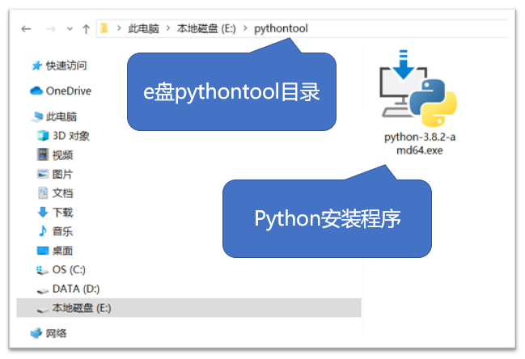This screenshot has height=359, width=525.
Task: Click the folder icon in the address bar
Action: click(104, 28)
